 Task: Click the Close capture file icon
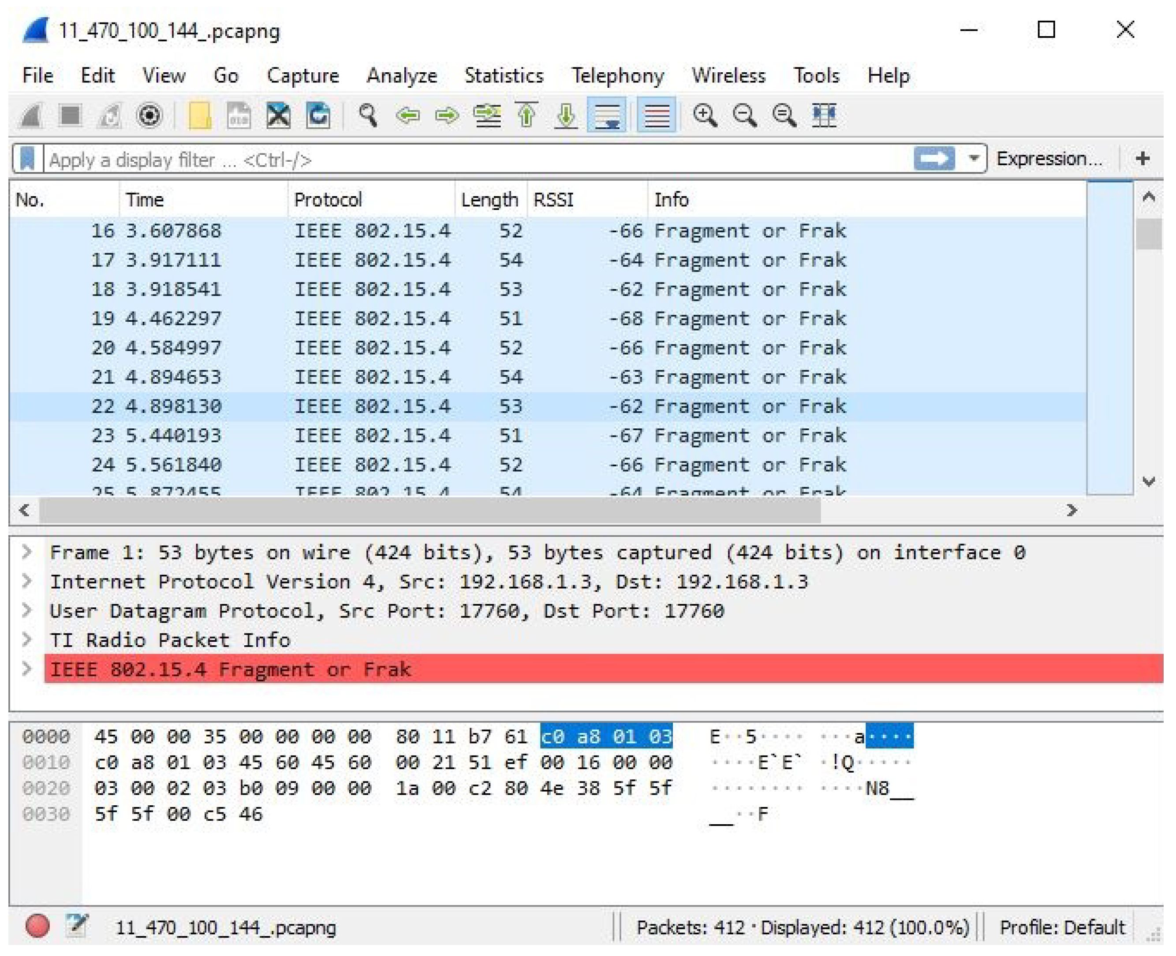[278, 115]
